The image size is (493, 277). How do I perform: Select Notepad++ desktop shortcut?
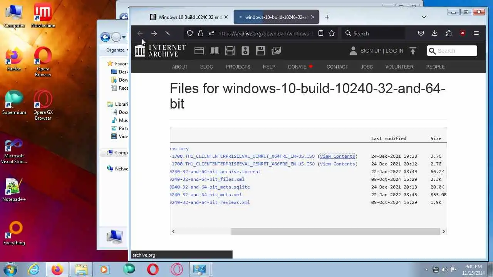click(x=14, y=190)
